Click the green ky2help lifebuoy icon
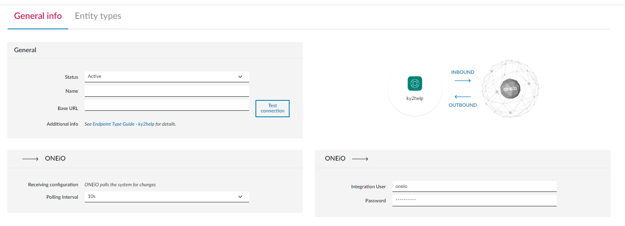 [x=415, y=84]
